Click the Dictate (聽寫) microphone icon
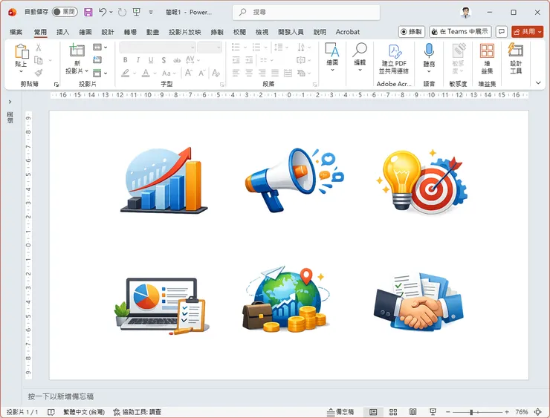The height and width of the screenshot is (418, 550). (x=429, y=50)
